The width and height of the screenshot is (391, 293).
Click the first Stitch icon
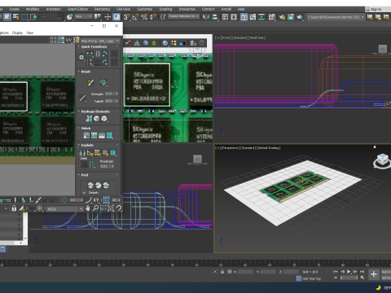click(86, 135)
